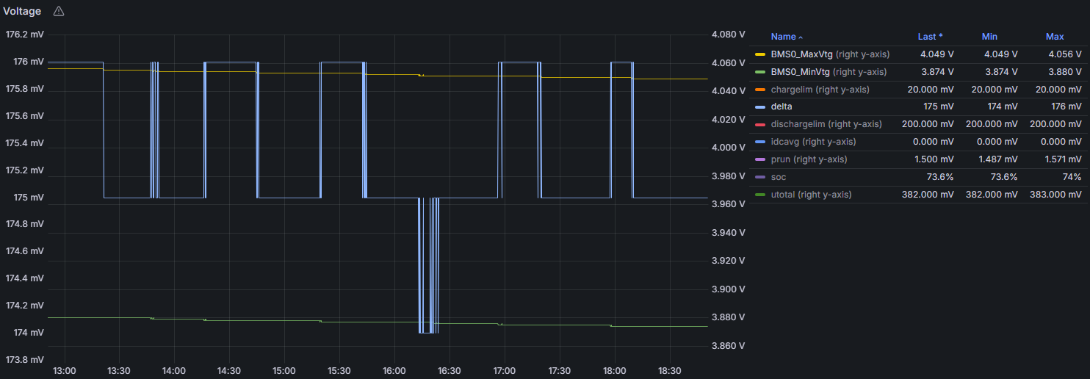Toggle the soc series in the legend
Screen dimensions: 1090x379
click(779, 177)
